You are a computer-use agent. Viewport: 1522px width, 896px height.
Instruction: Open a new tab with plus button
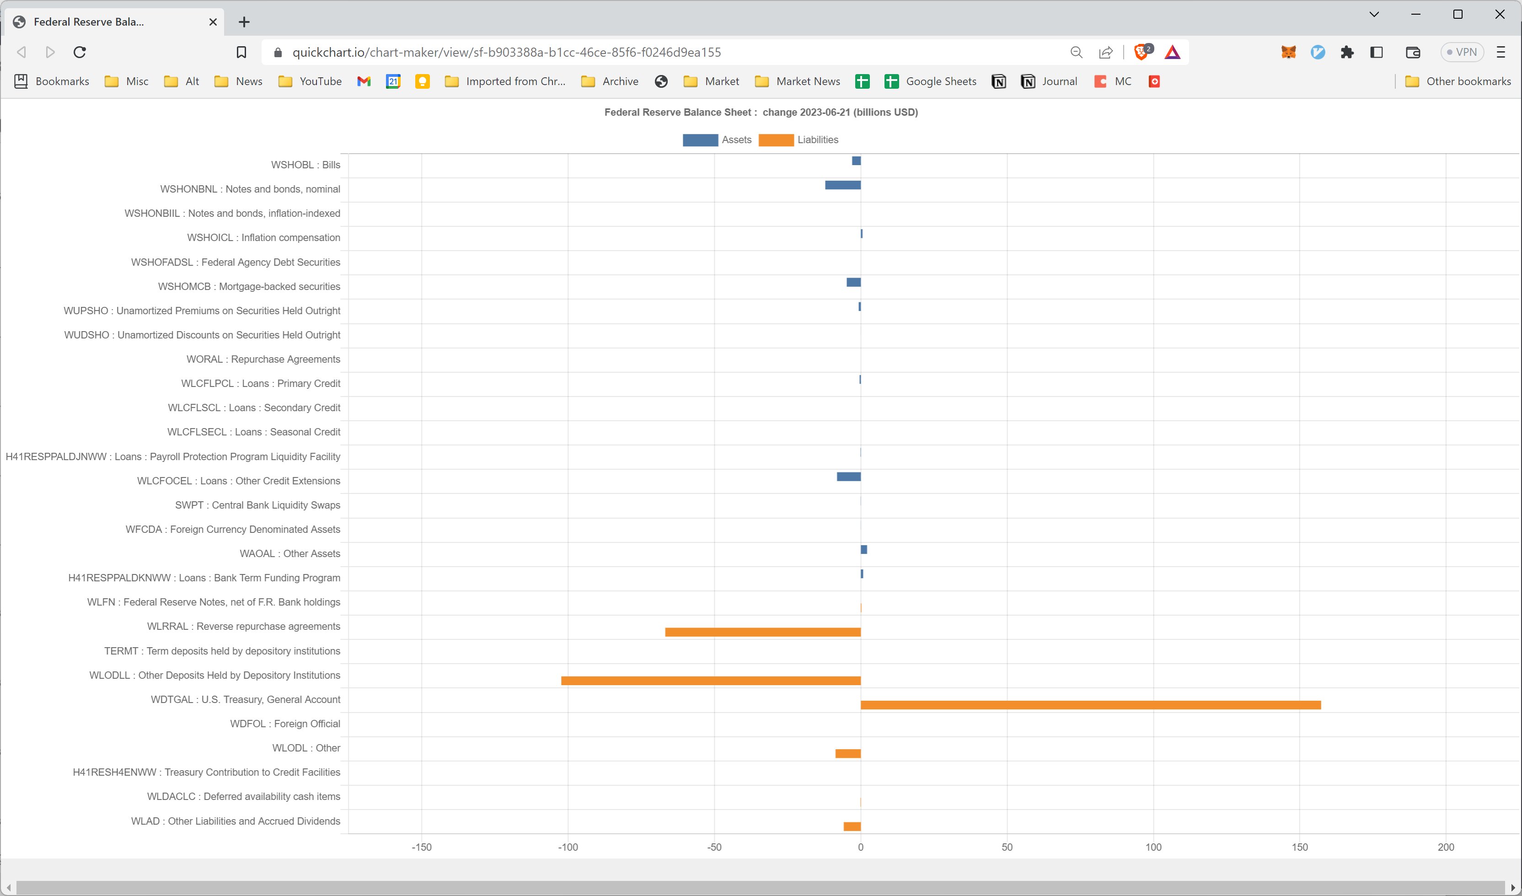[x=244, y=22]
